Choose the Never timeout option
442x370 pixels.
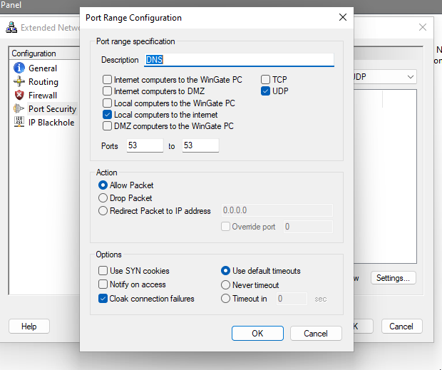pos(226,285)
